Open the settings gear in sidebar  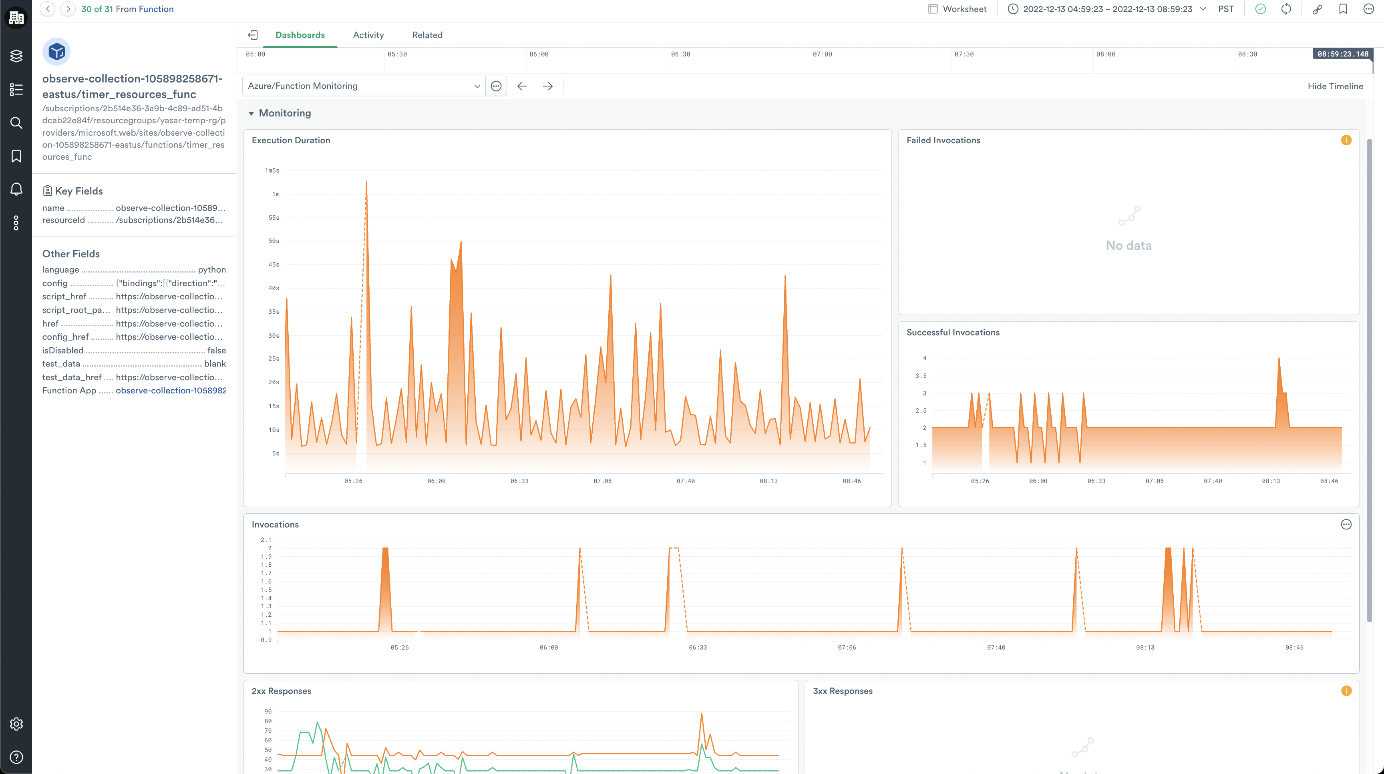coord(16,724)
